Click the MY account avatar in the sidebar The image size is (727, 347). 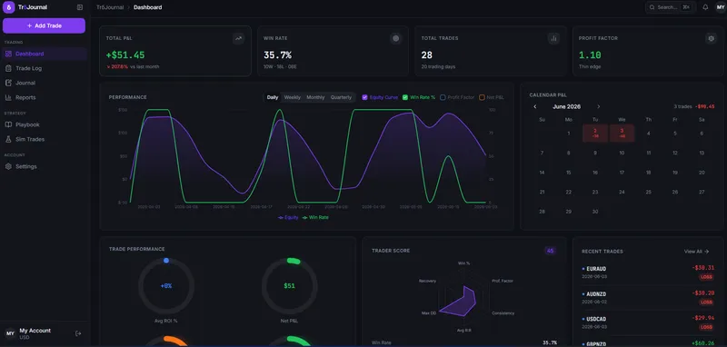click(10, 333)
